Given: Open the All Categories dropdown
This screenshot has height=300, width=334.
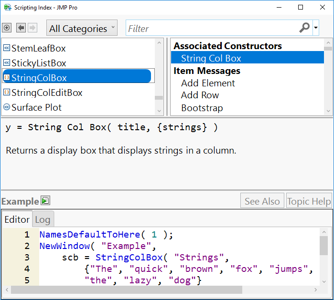Looking at the screenshot, I should coord(82,29).
